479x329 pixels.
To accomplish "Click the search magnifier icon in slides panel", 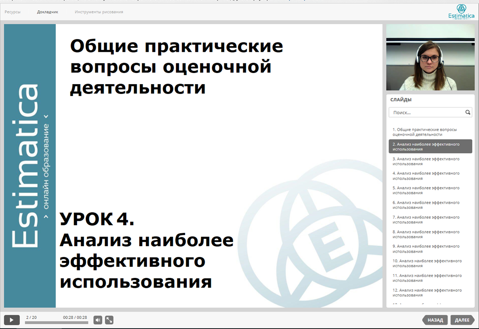I will 467,112.
